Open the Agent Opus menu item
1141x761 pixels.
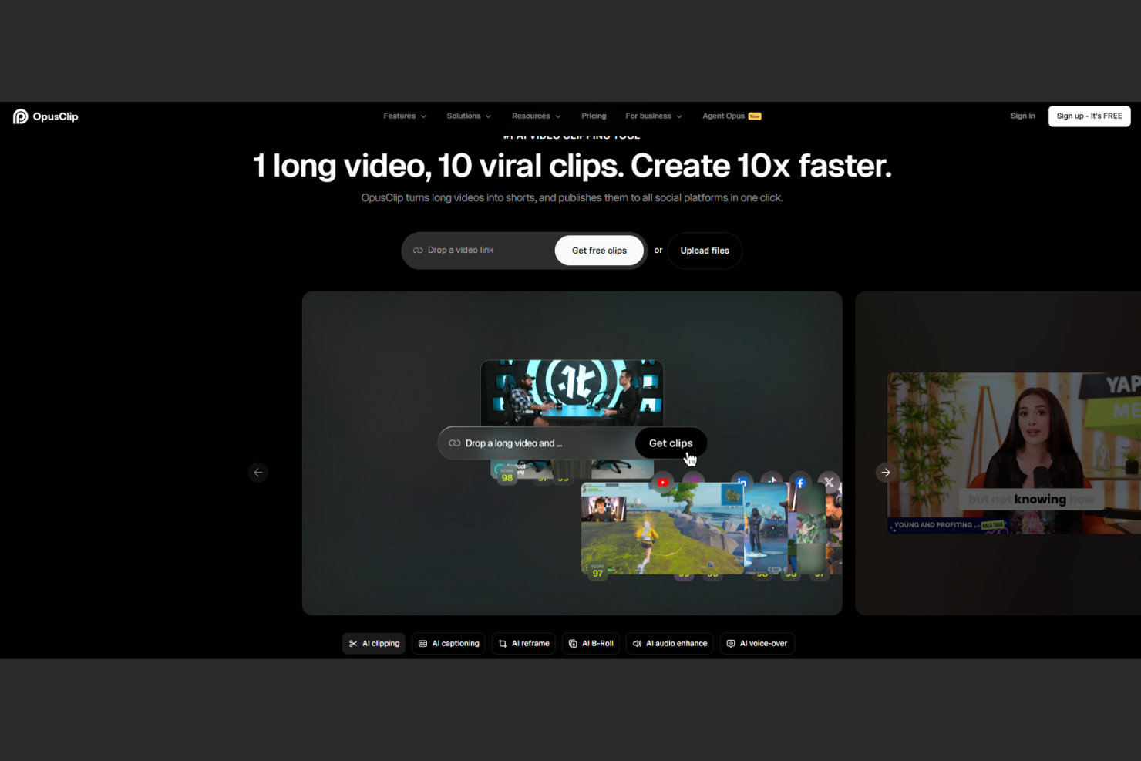(725, 116)
